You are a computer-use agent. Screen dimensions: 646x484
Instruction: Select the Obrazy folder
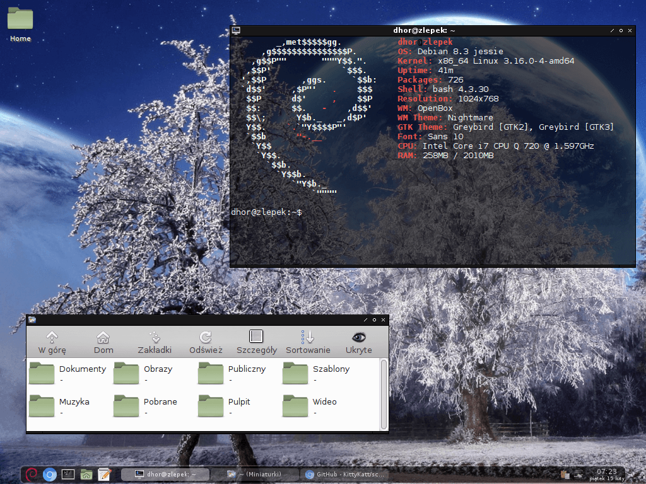pos(143,373)
